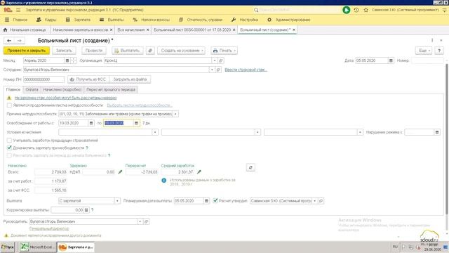The image size is (449, 253).
Task: Open the Руководитель record icon
Action: pyautogui.click(x=147, y=222)
